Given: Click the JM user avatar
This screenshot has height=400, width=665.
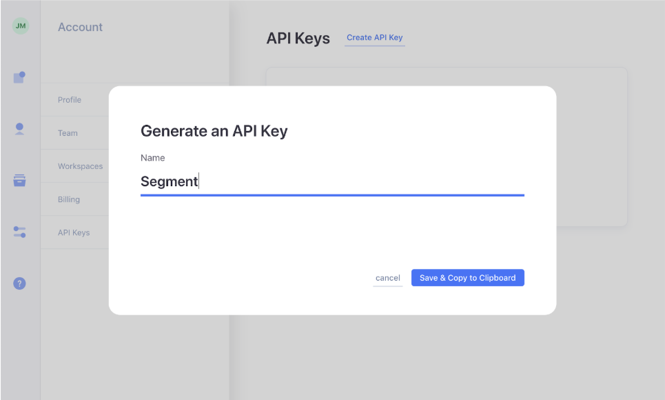Looking at the screenshot, I should point(21,26).
